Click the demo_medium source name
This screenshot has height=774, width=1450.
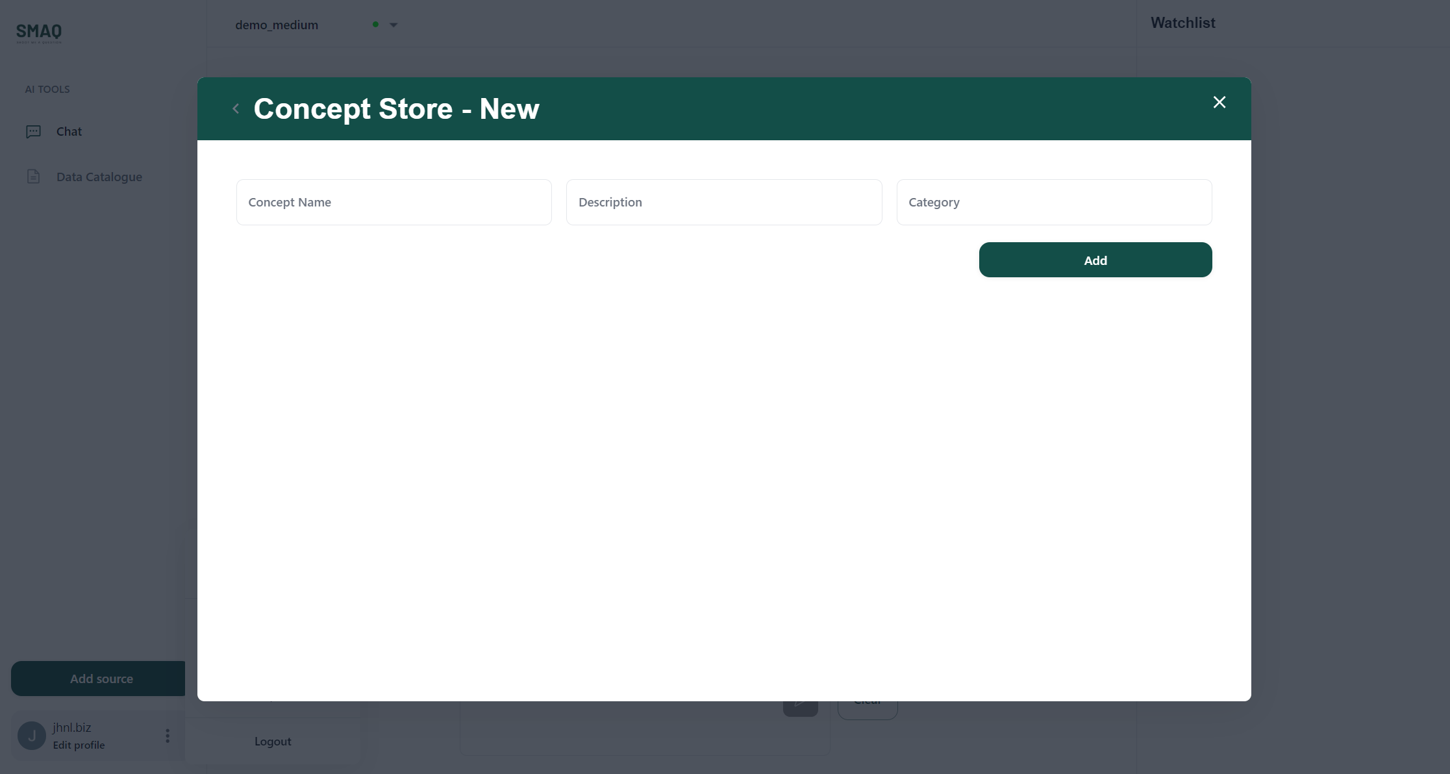click(277, 25)
